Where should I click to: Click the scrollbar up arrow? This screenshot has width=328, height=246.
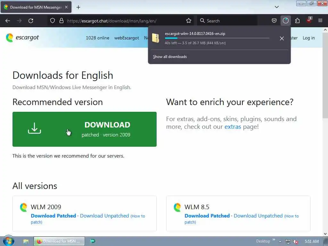pyautogui.click(x=325, y=30)
